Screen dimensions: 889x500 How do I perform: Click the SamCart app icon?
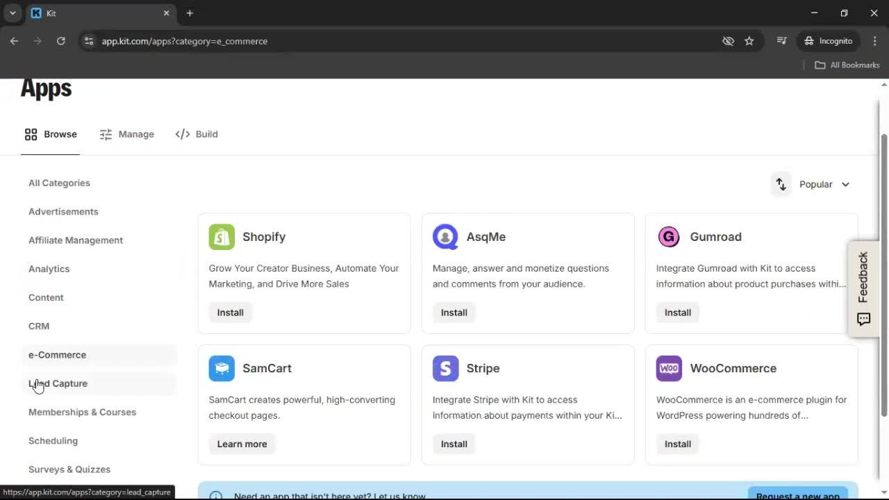coord(221,368)
